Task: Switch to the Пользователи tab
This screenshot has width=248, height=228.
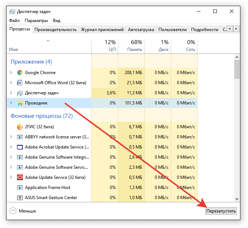Action: pyautogui.click(x=173, y=30)
